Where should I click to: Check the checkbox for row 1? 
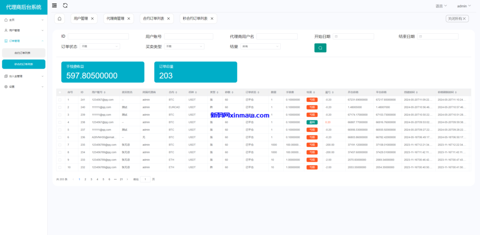click(60, 100)
